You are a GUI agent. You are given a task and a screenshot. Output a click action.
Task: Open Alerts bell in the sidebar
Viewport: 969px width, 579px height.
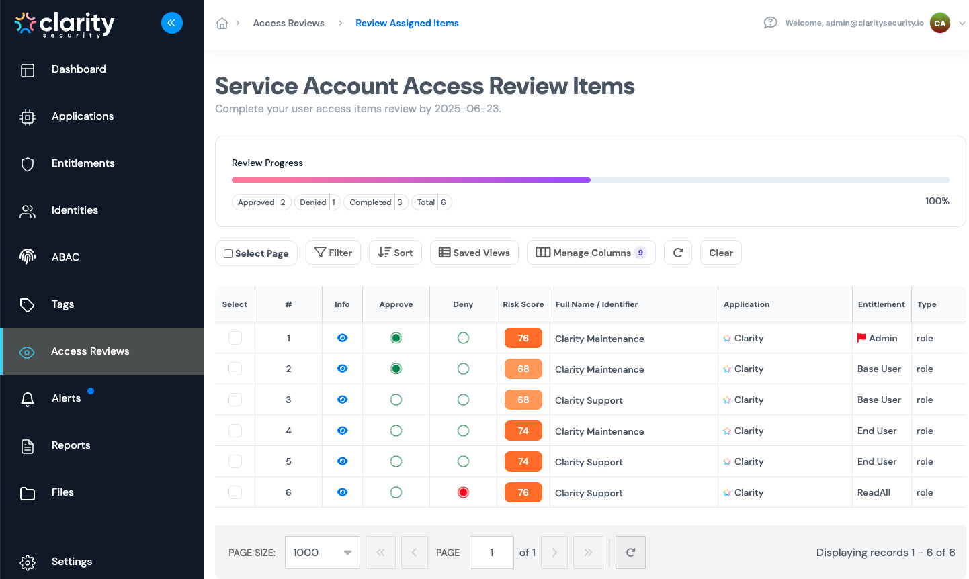(28, 399)
